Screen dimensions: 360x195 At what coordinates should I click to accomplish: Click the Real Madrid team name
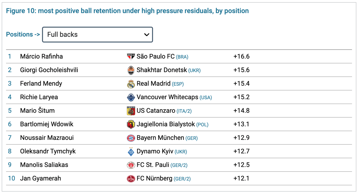pos(154,84)
